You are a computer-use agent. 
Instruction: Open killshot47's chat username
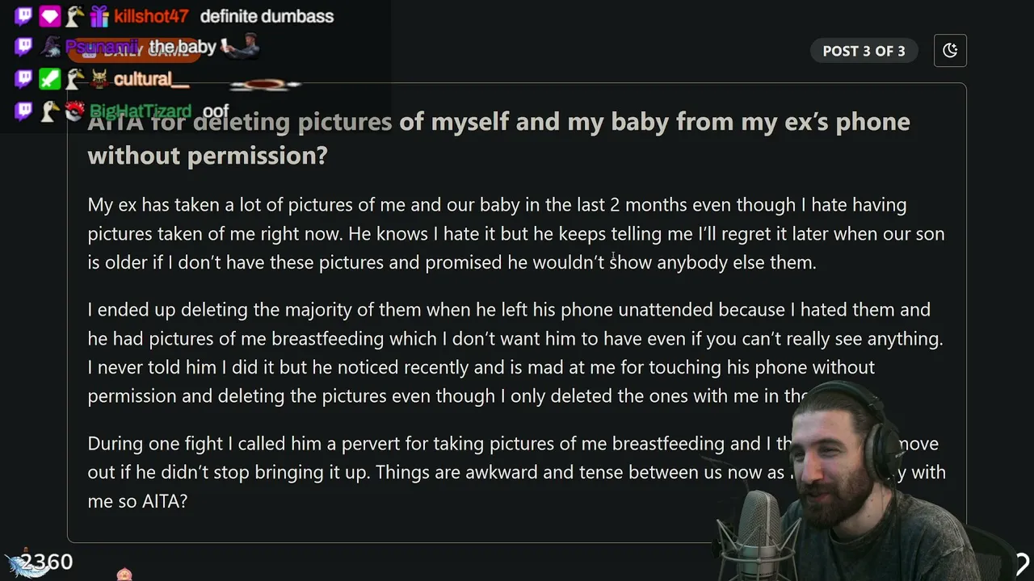click(x=151, y=16)
